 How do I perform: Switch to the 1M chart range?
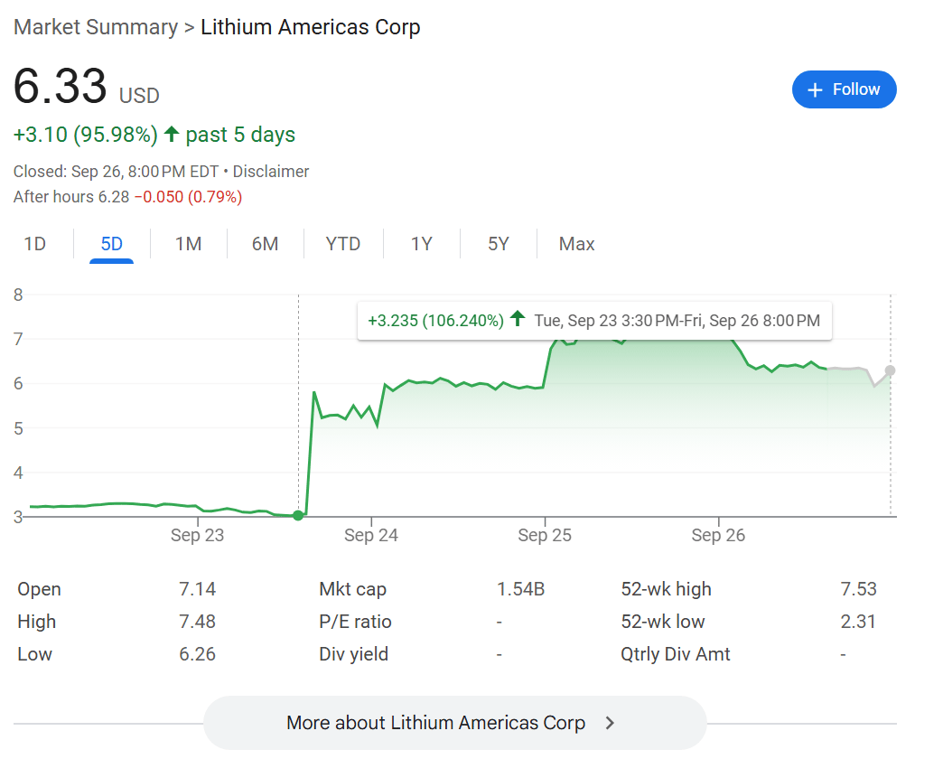click(x=188, y=244)
